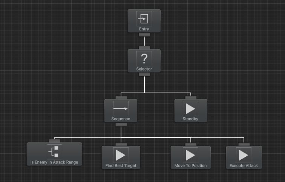Click the Is Enemy In Attack Range branch icon

click(x=54, y=152)
